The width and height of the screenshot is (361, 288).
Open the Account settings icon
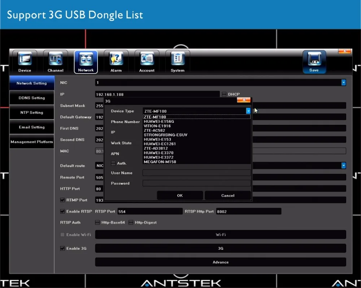(x=147, y=62)
